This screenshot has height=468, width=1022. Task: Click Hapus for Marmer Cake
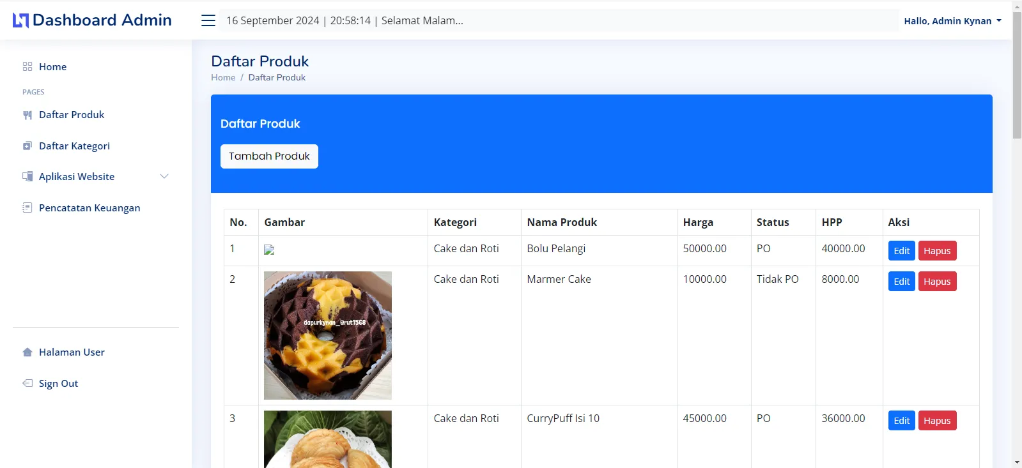(937, 282)
